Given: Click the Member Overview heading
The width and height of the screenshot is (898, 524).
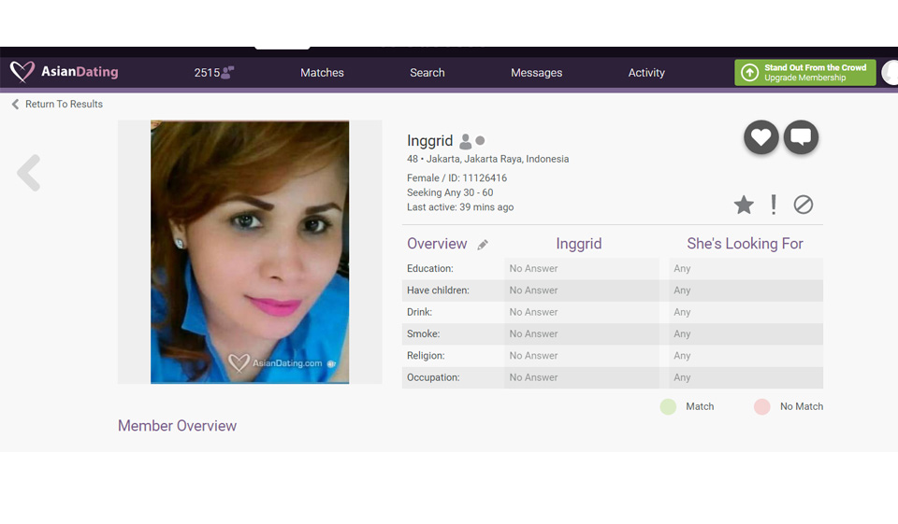Looking at the screenshot, I should tap(177, 426).
